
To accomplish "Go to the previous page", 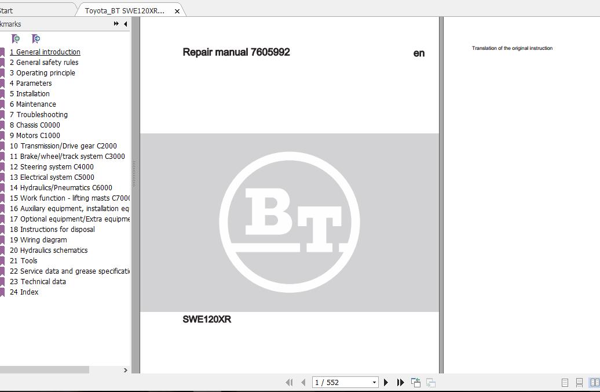I will (x=303, y=382).
